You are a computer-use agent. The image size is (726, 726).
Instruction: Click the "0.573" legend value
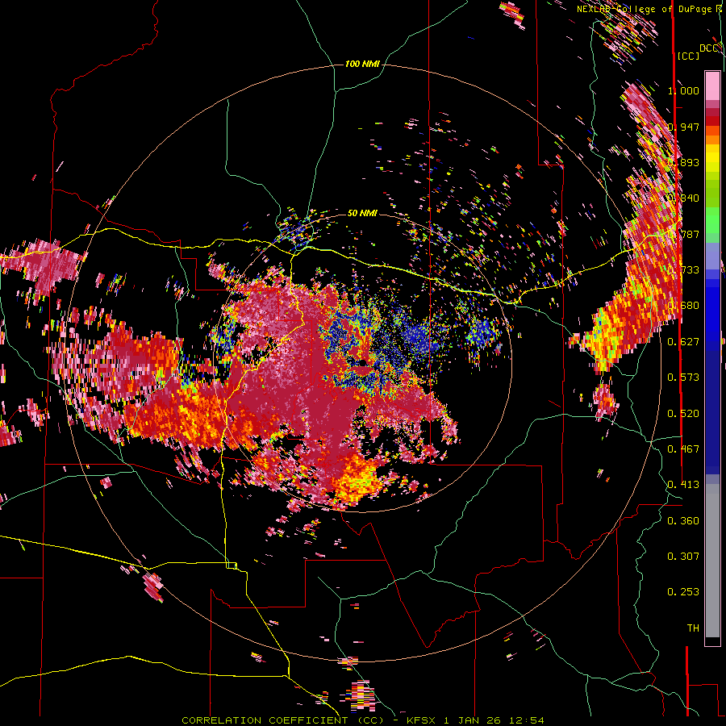coord(683,378)
